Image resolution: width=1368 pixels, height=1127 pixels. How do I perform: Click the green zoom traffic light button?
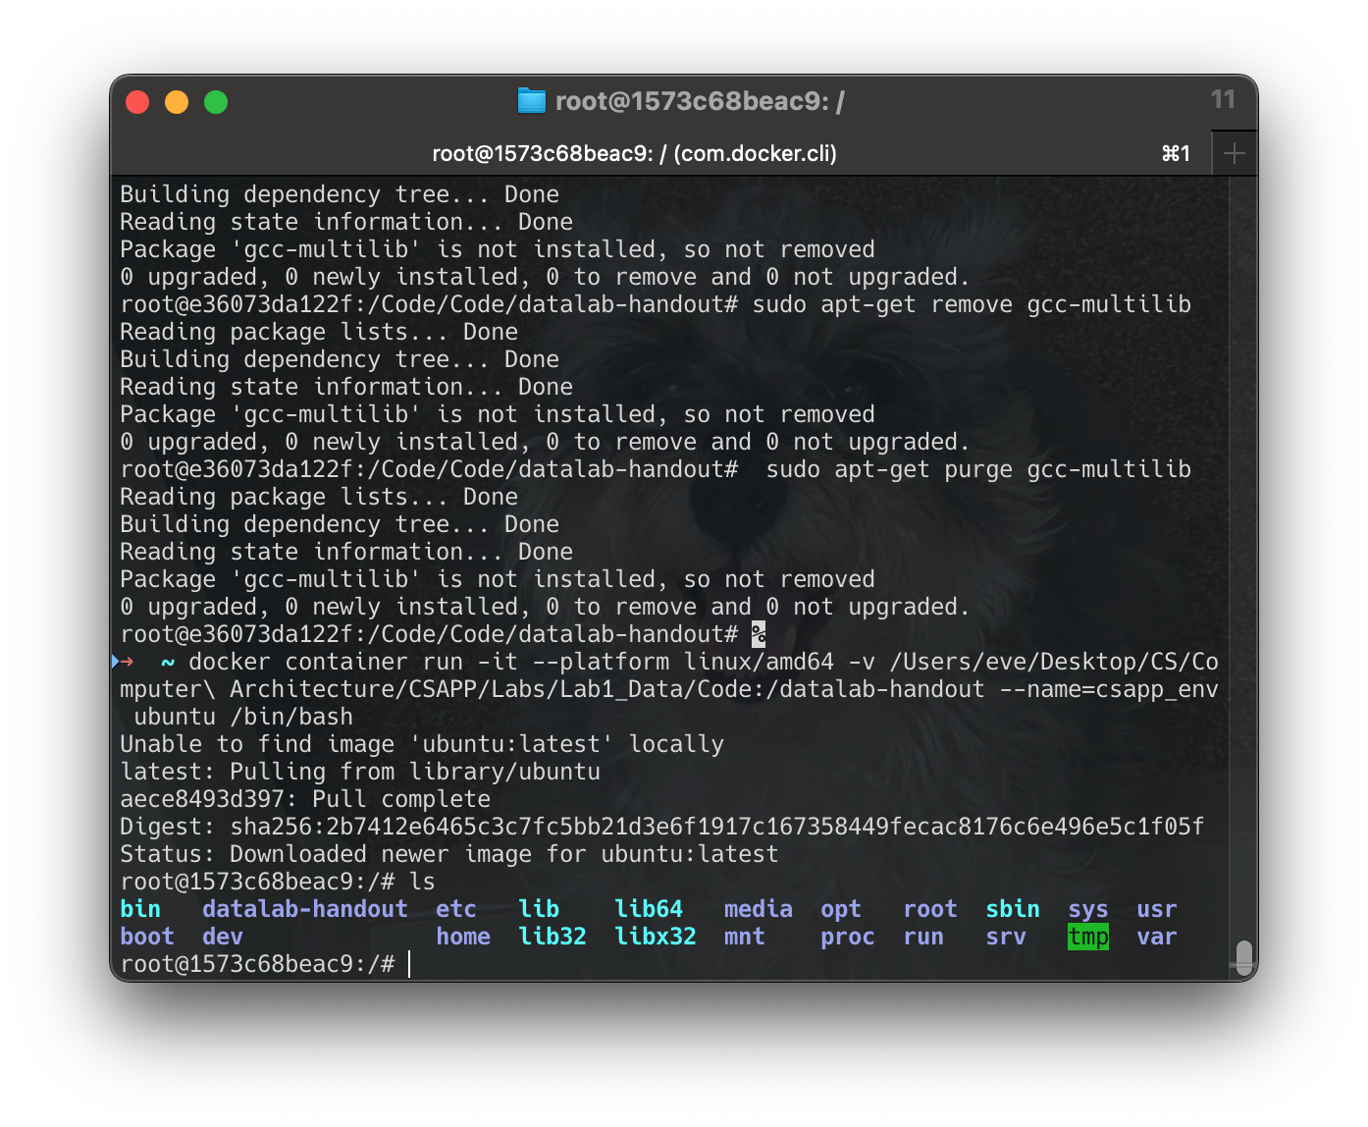(x=216, y=101)
